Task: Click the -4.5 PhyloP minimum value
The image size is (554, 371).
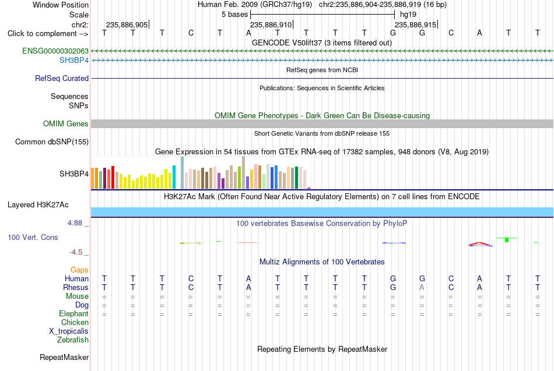Action: pyautogui.click(x=76, y=252)
